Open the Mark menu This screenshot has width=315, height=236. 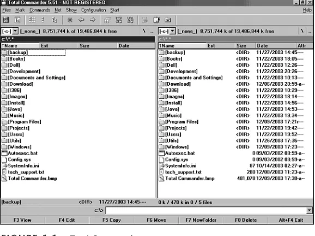click(x=20, y=10)
